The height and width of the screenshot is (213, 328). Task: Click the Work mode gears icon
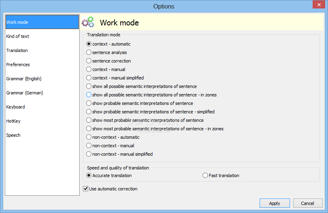pos(88,22)
